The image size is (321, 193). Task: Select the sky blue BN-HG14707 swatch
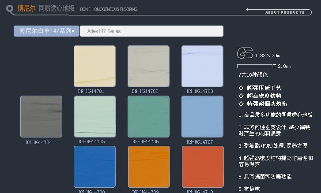coord(202,117)
